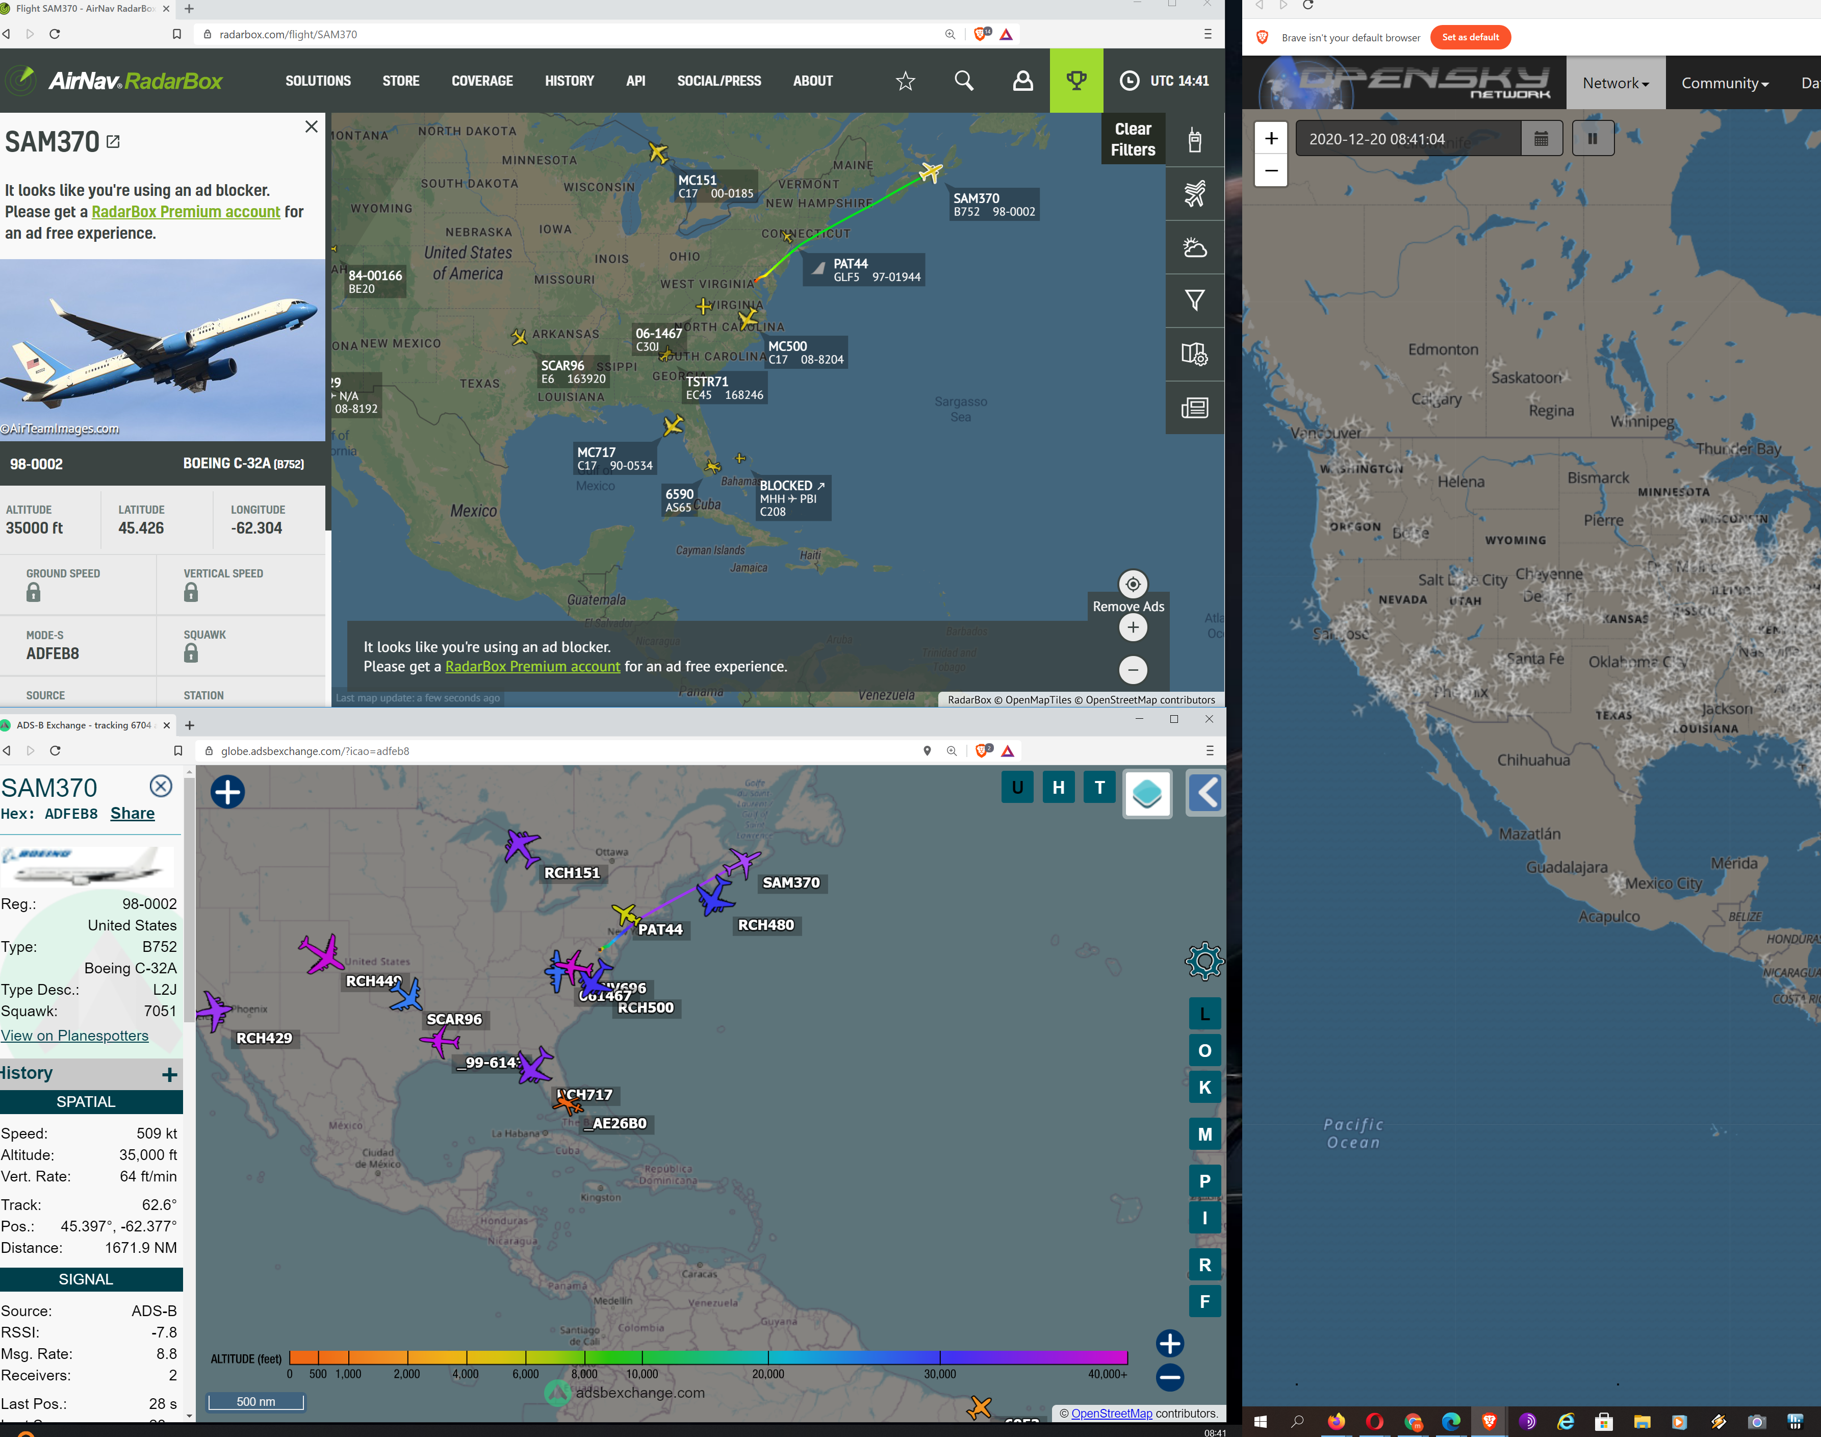Open the HISTORY menu in RadarBox

click(570, 81)
